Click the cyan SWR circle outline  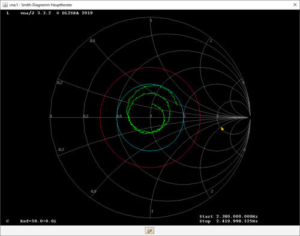pos(150,84)
